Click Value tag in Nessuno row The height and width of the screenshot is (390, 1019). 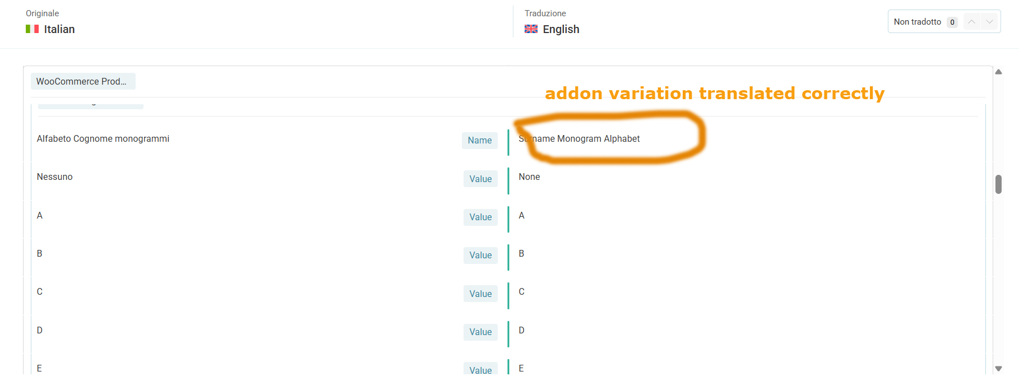480,179
